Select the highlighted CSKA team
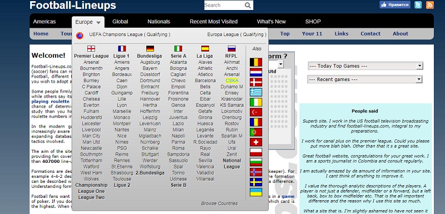The width and height of the screenshot is (445, 214). [x=232, y=81]
